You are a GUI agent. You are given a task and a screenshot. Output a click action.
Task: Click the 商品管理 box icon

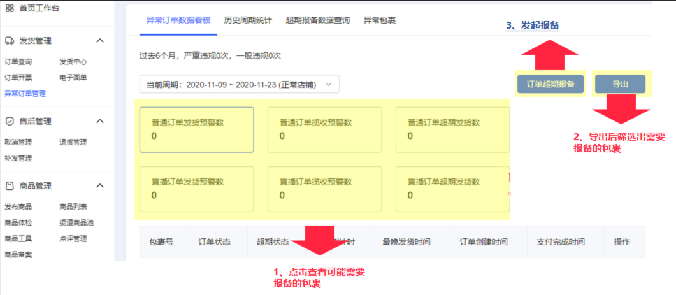tap(10, 186)
